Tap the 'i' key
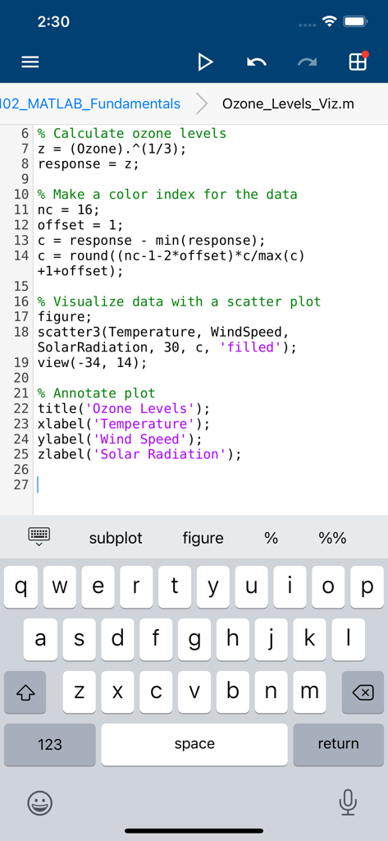 coord(290,586)
